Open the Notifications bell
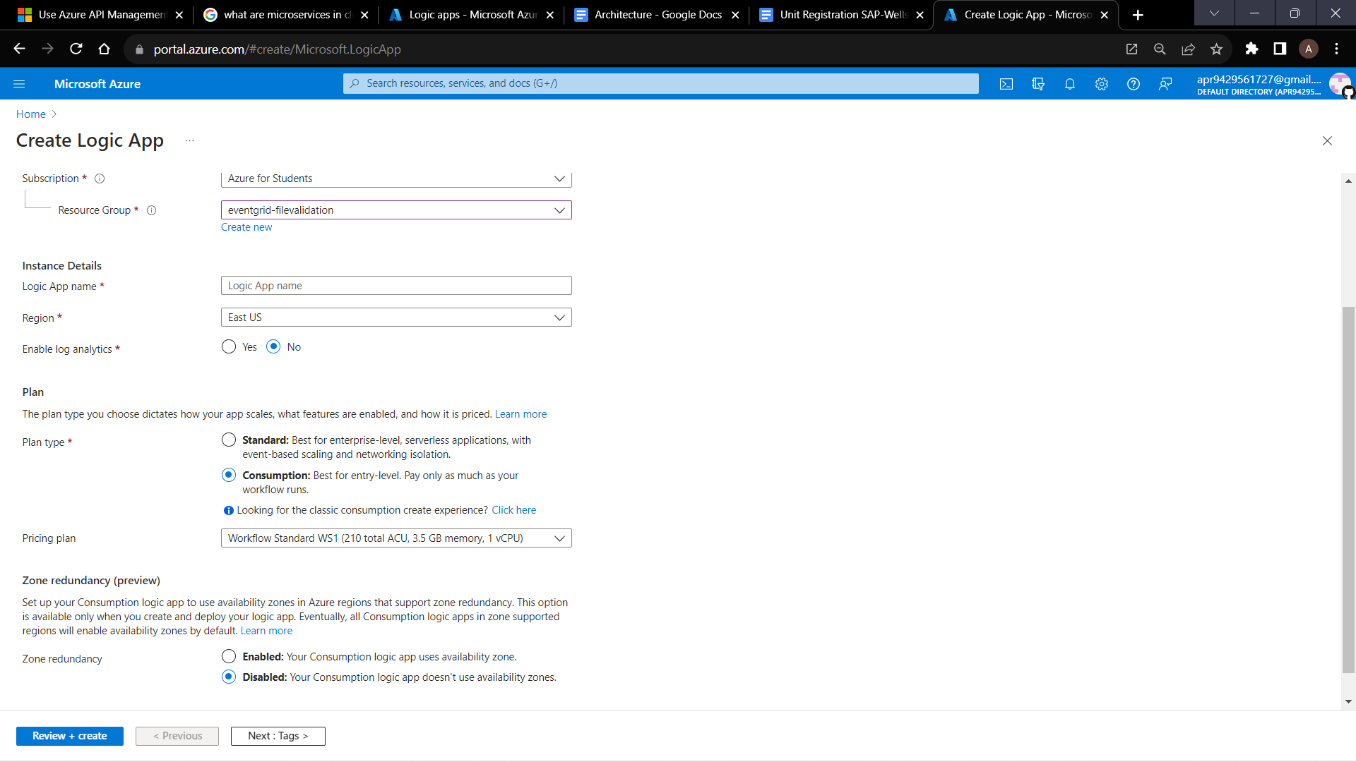The image size is (1356, 762). pyautogui.click(x=1069, y=83)
